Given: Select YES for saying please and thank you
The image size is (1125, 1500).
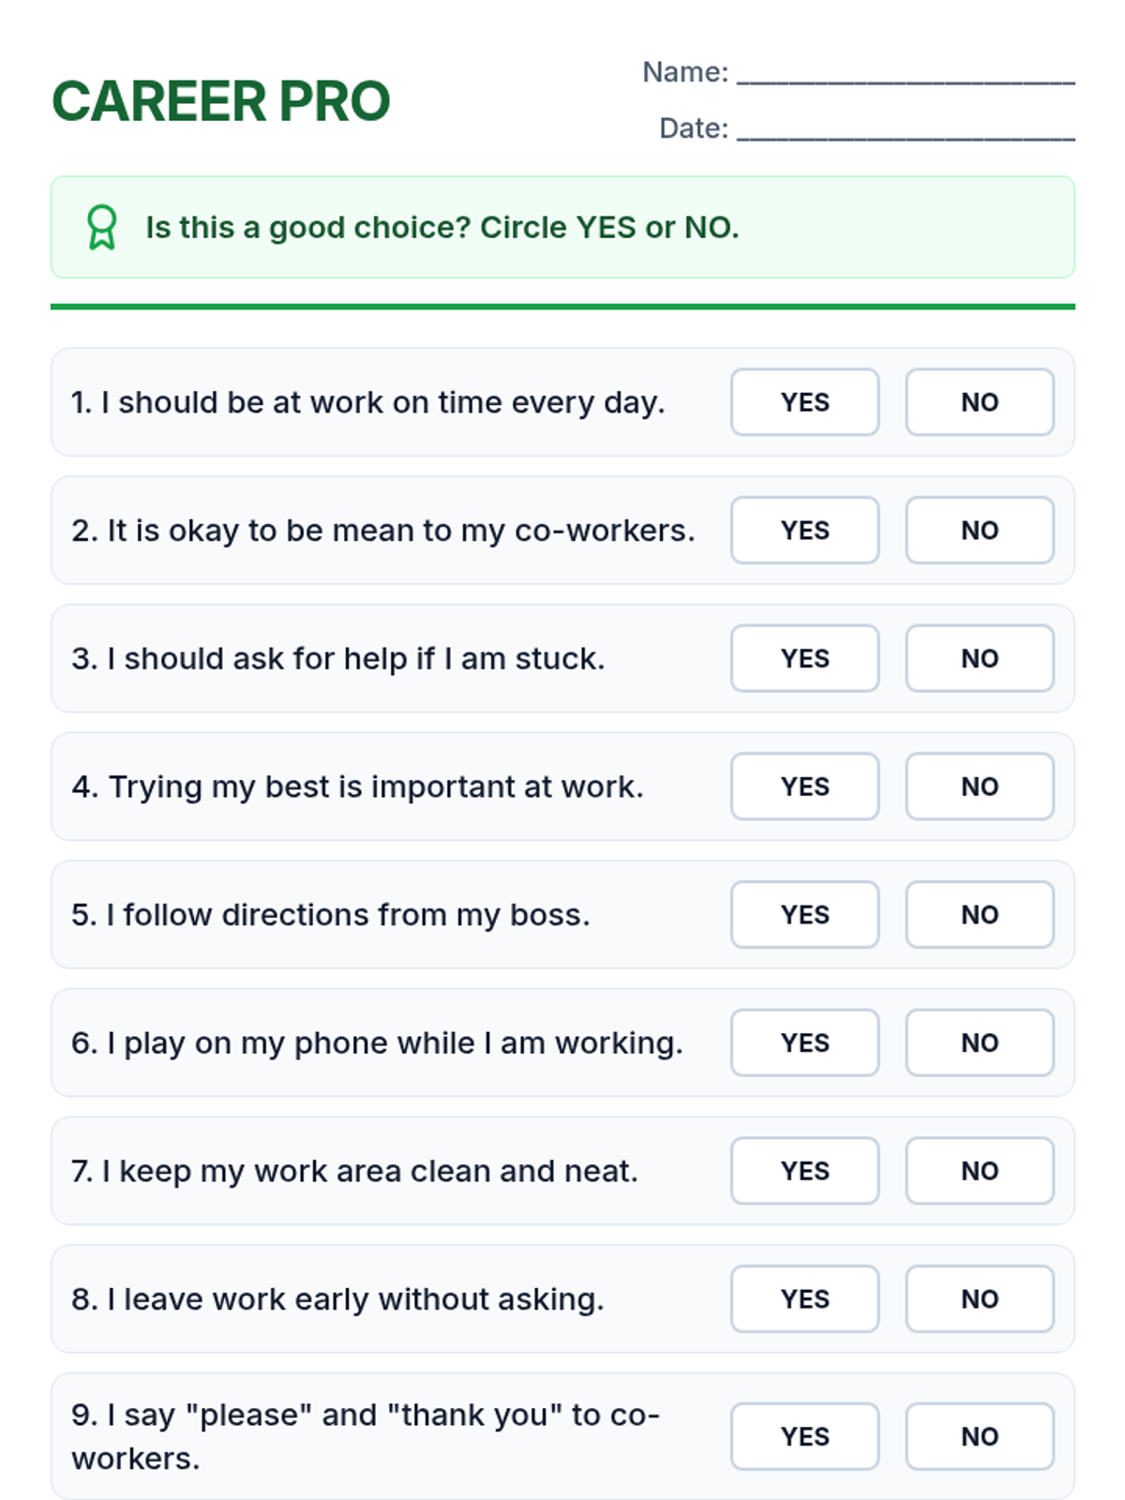Looking at the screenshot, I should (x=804, y=1436).
